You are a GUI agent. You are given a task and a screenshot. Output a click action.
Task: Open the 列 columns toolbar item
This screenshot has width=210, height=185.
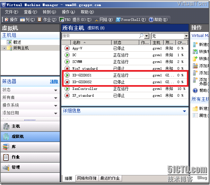coord(27,20)
